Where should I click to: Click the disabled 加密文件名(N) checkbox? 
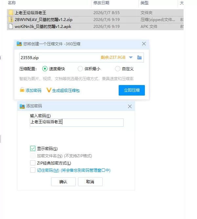33,156
